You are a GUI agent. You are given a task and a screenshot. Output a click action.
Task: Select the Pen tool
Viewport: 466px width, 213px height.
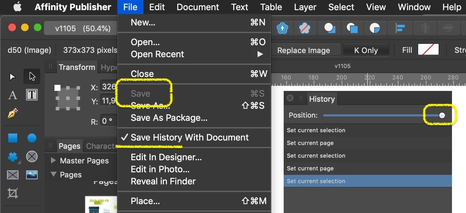pos(13,113)
